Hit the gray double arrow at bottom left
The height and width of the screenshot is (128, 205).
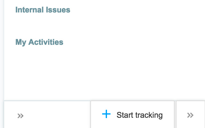[20, 116]
